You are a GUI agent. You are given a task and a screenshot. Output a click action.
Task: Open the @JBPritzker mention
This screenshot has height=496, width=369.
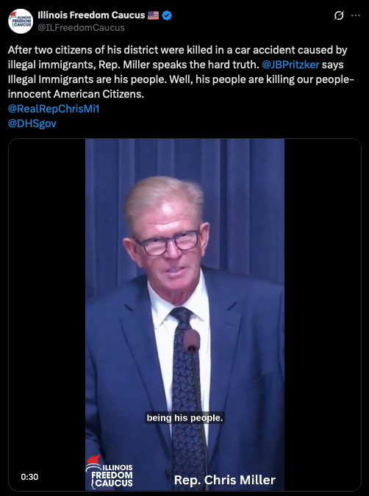290,65
